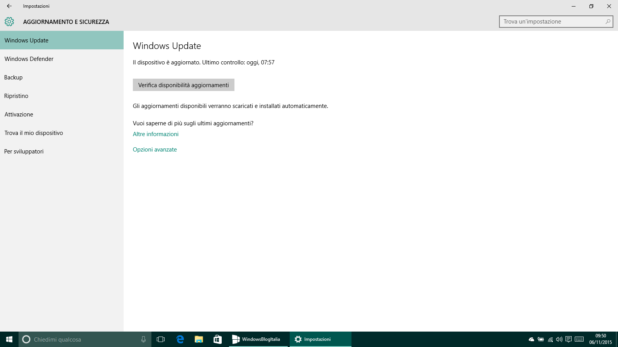Open Trova il mio dispositivo
This screenshot has height=347, width=618.
62,133
